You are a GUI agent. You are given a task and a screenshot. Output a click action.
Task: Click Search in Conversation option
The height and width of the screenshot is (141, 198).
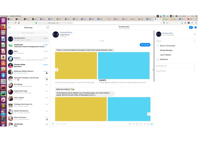pyautogui.click(x=168, y=46)
